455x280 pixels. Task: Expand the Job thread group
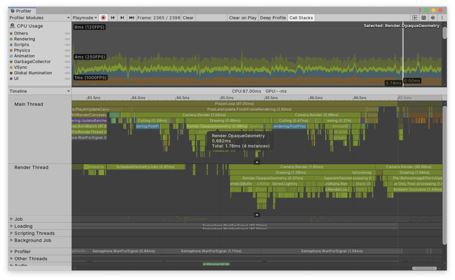tap(11, 219)
